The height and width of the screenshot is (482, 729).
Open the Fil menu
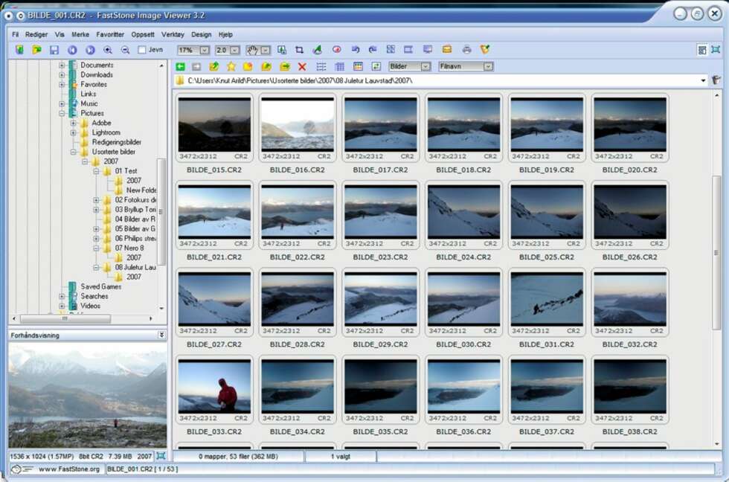(x=16, y=34)
